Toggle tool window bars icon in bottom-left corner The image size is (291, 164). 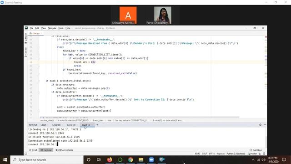26,154
